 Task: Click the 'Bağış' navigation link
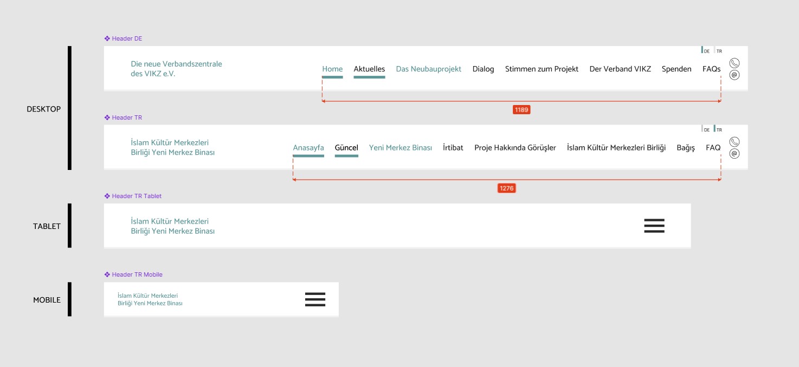[686, 148]
